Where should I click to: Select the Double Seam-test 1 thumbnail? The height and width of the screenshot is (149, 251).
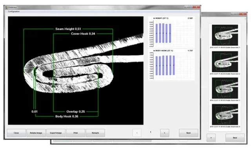tap(225, 35)
